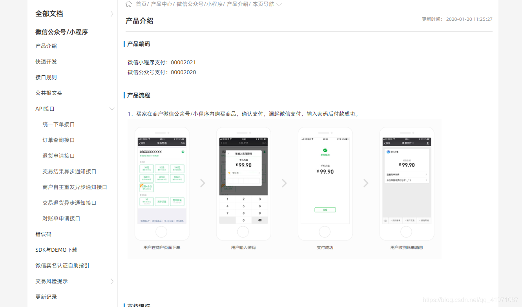Click caption 用户收到账单消息
The height and width of the screenshot is (307, 522).
tap(407, 247)
